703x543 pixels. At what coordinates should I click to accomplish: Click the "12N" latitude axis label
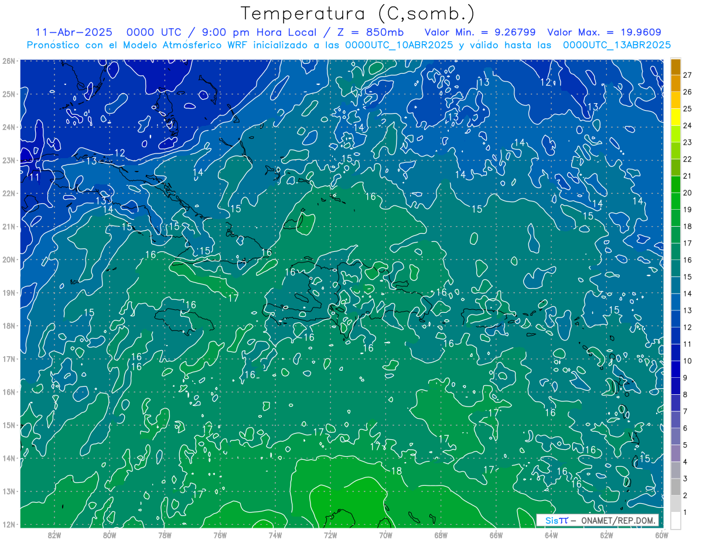pos(9,524)
